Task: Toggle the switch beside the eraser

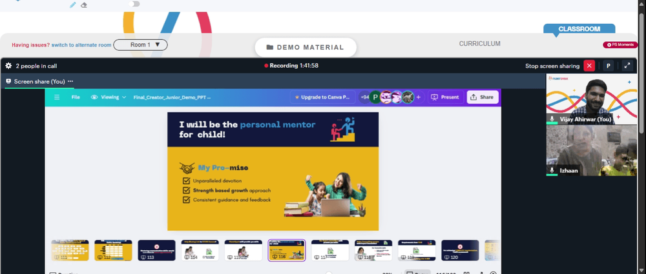Action: [134, 4]
